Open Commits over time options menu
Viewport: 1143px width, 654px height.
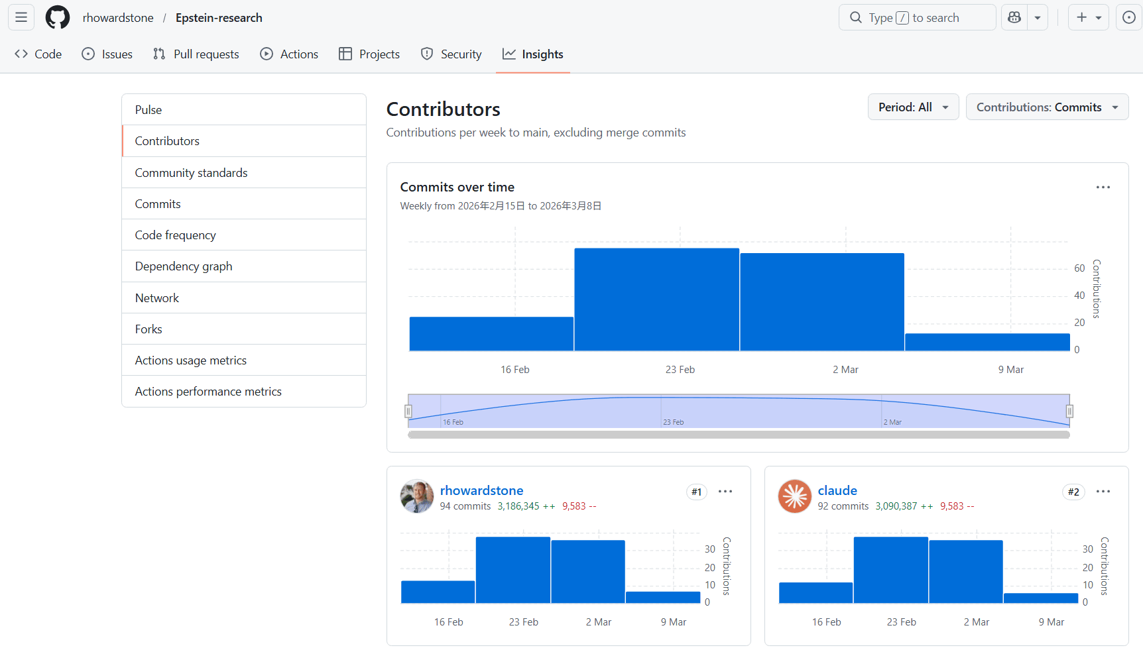point(1103,188)
